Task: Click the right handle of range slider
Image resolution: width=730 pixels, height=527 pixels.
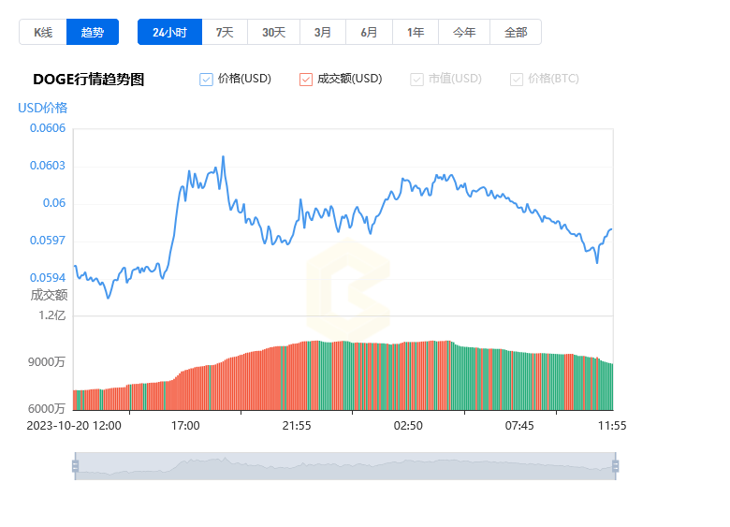Action: (615, 465)
